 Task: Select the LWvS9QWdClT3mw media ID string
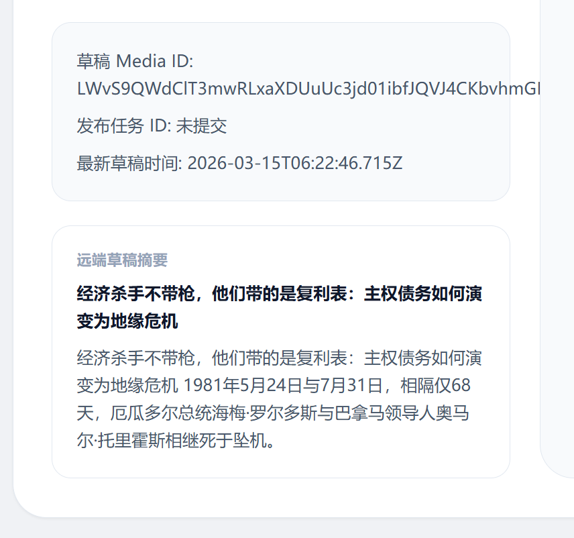(x=308, y=89)
